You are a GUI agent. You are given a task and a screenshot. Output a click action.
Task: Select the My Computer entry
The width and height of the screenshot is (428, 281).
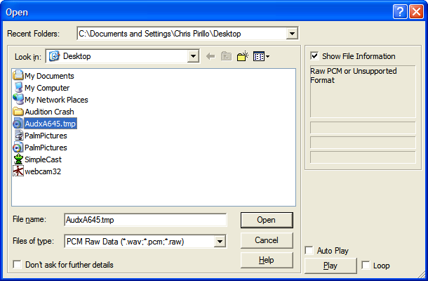coord(47,88)
